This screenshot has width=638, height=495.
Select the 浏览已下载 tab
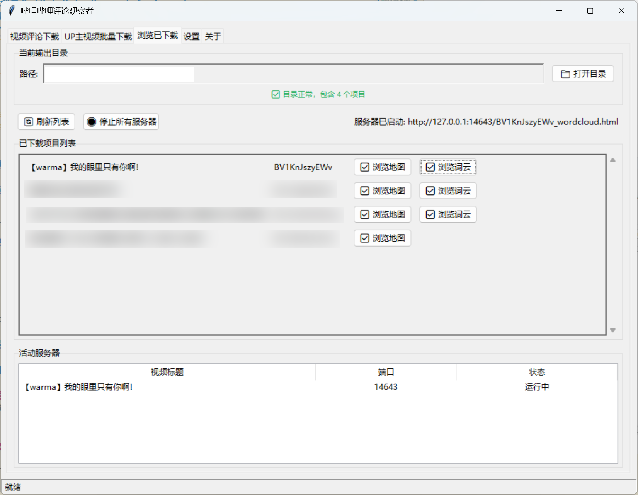coord(158,36)
